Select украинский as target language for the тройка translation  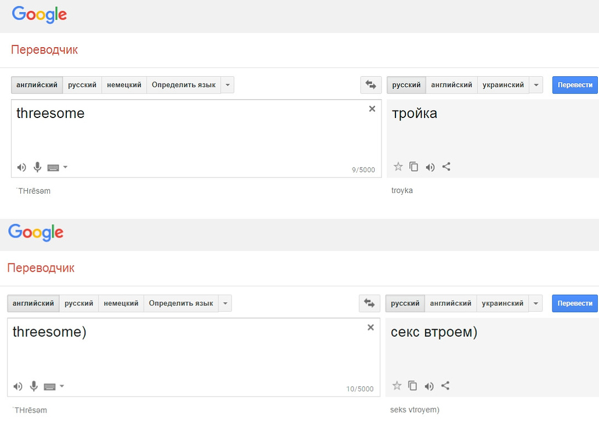click(x=503, y=85)
